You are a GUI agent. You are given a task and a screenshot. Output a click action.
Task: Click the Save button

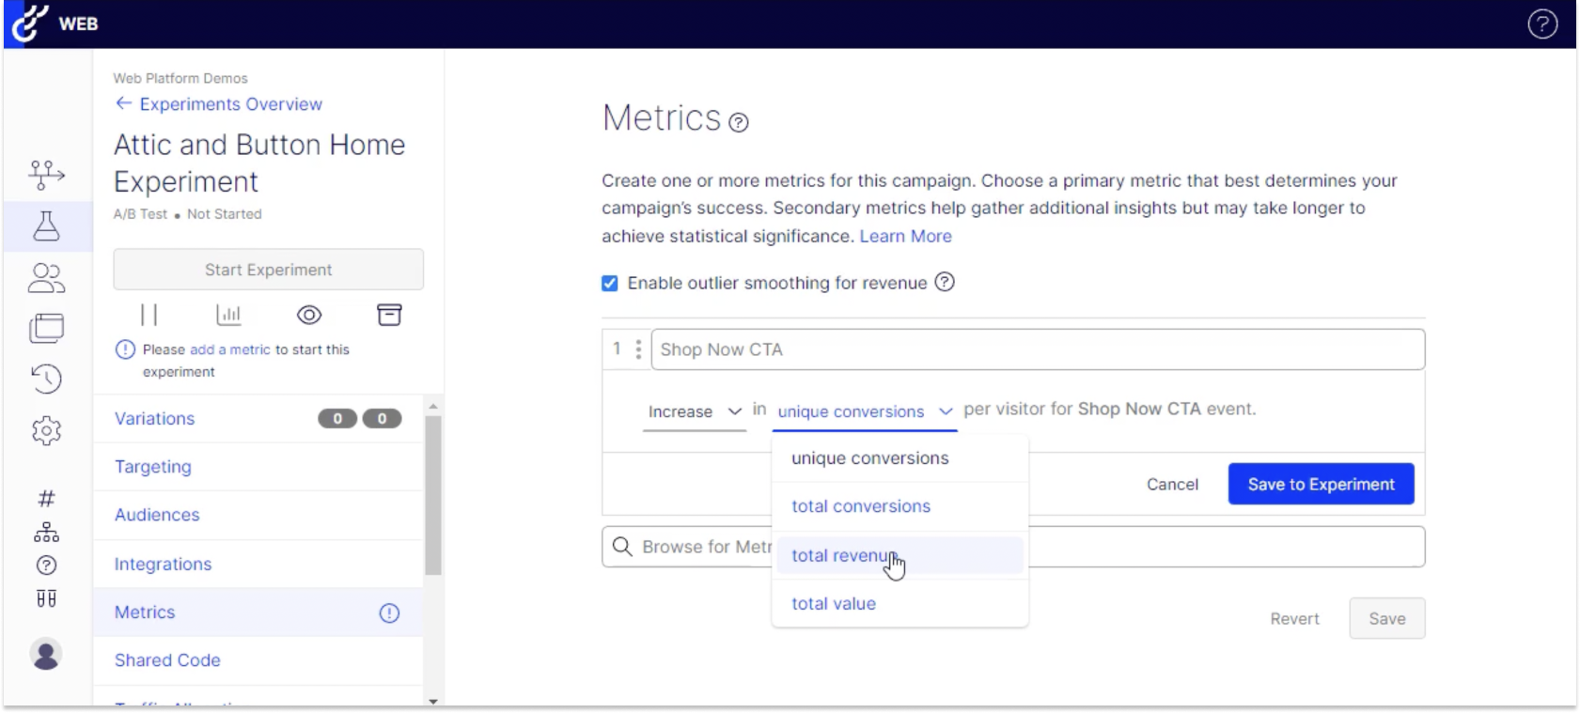(x=1387, y=619)
